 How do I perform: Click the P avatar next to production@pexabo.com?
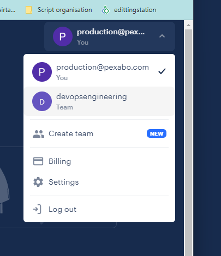[x=42, y=72]
